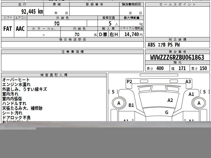Click the 検査員記入欄 header
211x158 pixels.
(54, 75)
